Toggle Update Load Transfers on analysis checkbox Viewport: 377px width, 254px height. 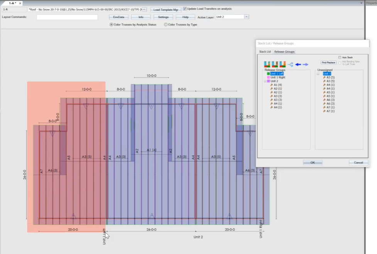[185, 8]
